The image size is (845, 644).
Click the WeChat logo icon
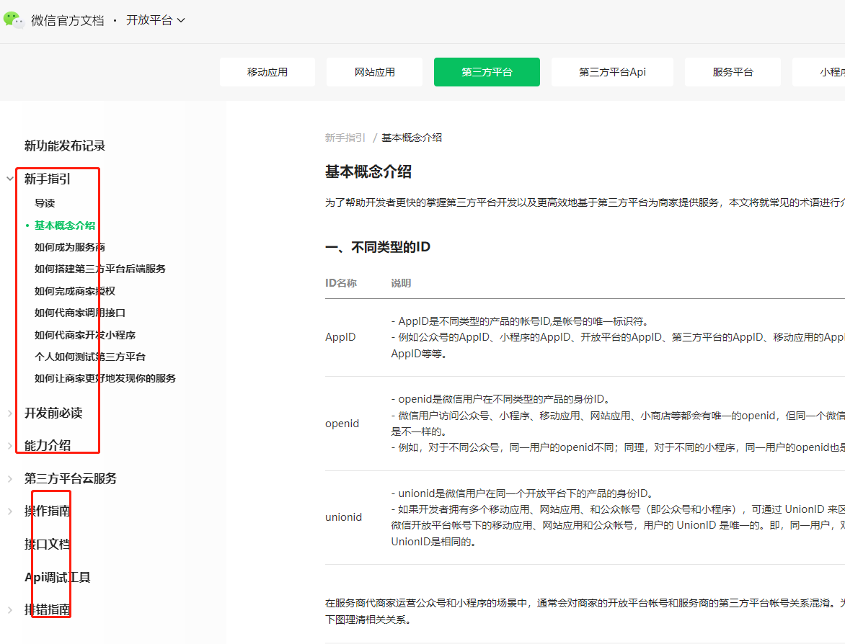pyautogui.click(x=14, y=20)
